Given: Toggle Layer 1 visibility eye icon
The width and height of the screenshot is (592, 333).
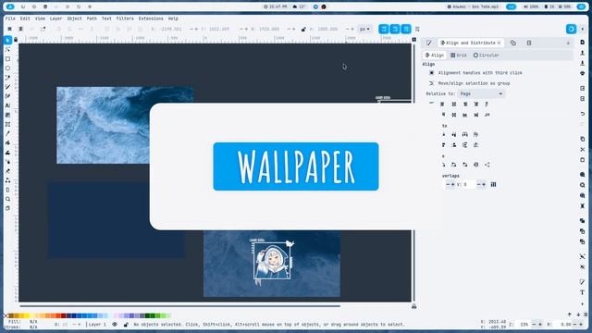Looking at the screenshot, I should (x=115, y=325).
